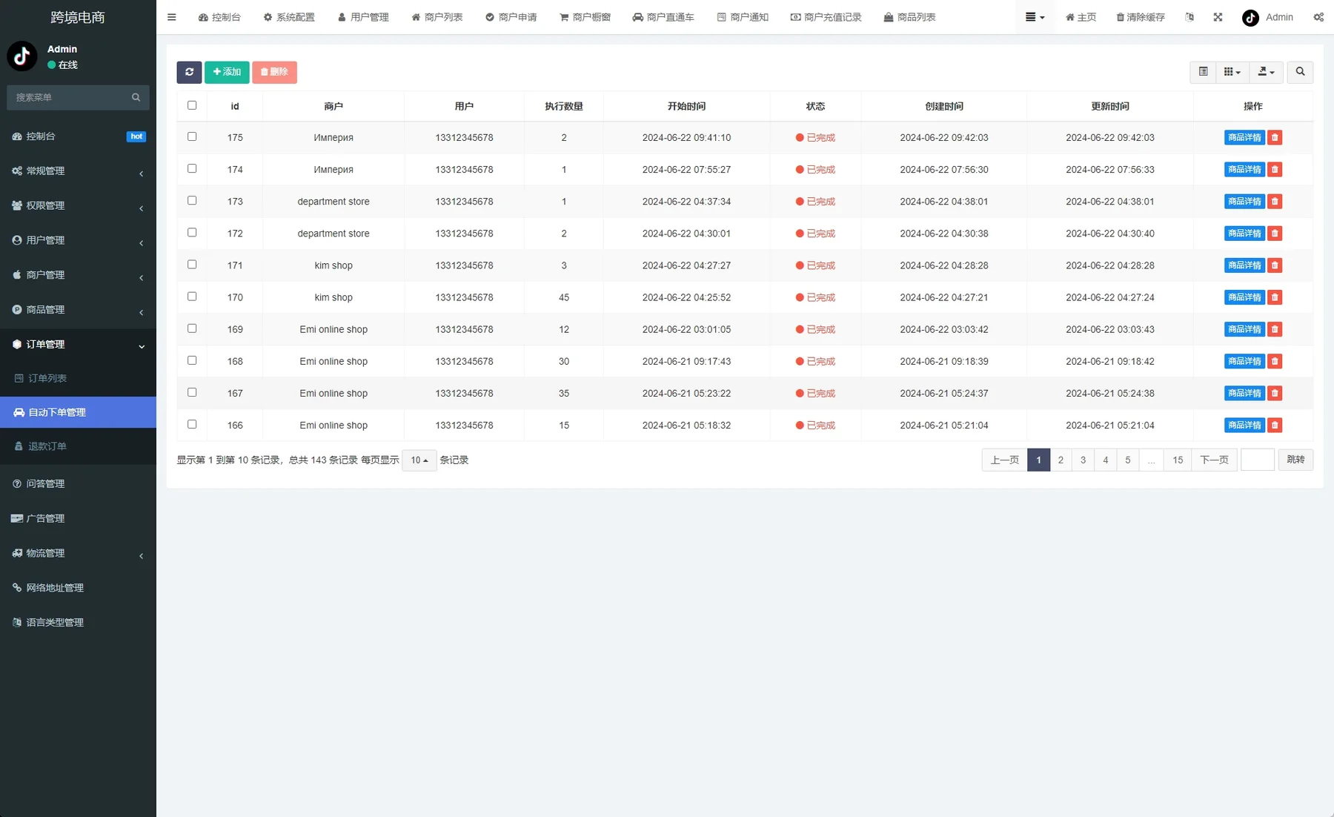
Task: Click the red trash icon for row 175
Action: click(x=1275, y=137)
